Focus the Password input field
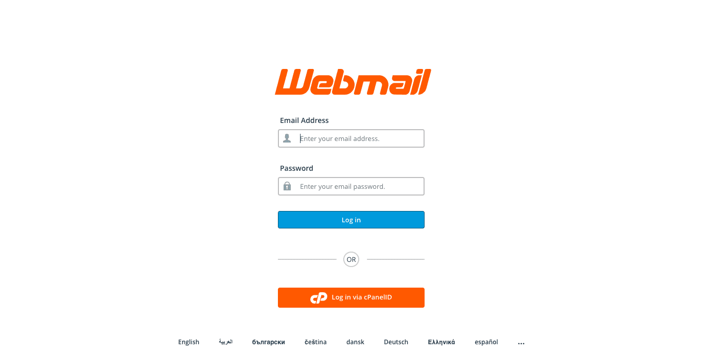Image resolution: width=703 pixels, height=354 pixels. coord(351,186)
